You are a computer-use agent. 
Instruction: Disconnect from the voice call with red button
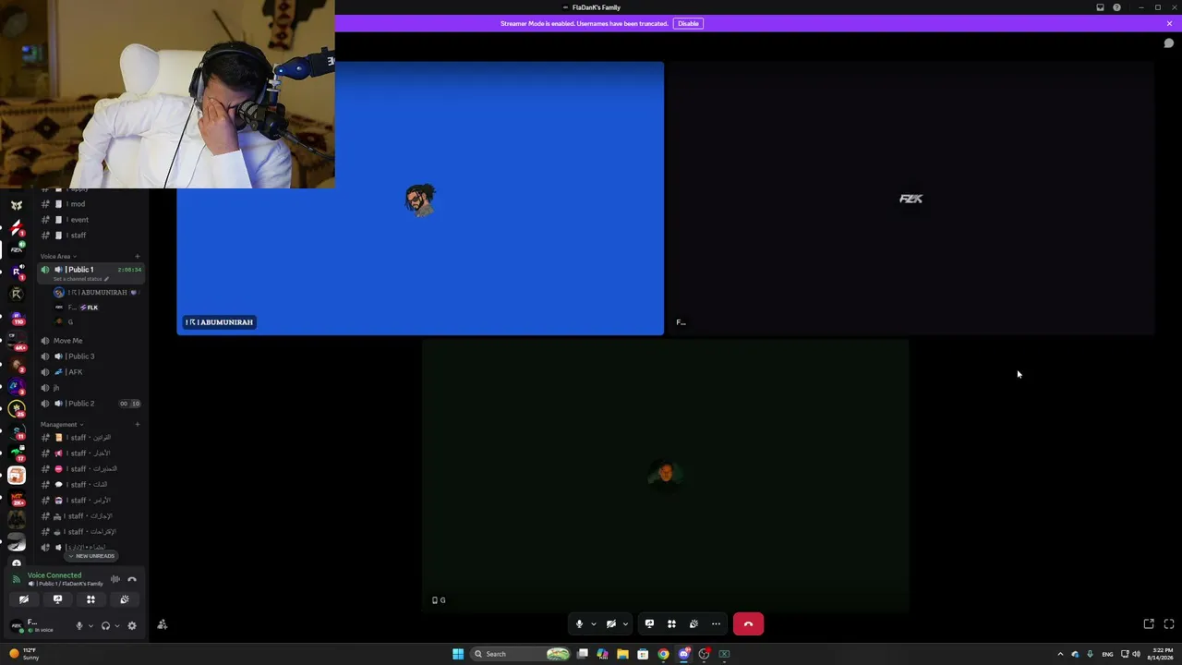748,624
